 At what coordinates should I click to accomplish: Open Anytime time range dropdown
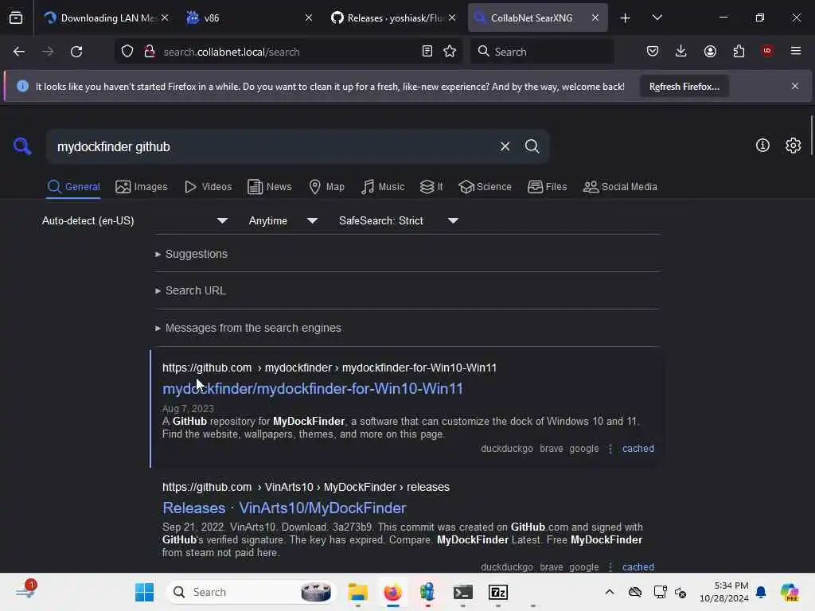pos(283,221)
